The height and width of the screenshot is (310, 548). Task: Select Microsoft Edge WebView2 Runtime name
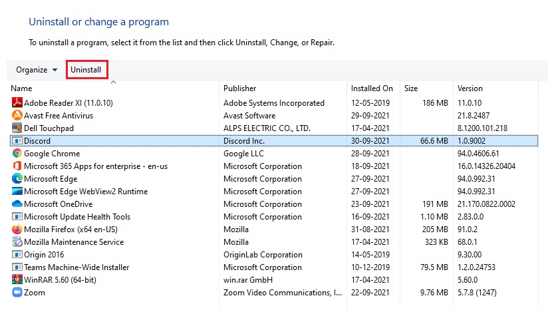pyautogui.click(x=86, y=191)
